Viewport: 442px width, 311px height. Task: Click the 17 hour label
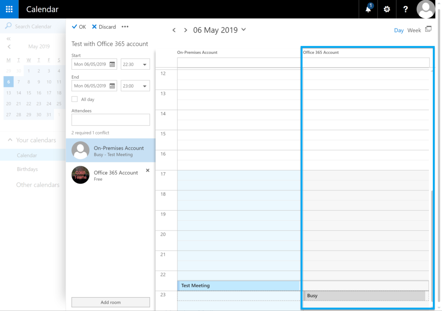coord(163,174)
